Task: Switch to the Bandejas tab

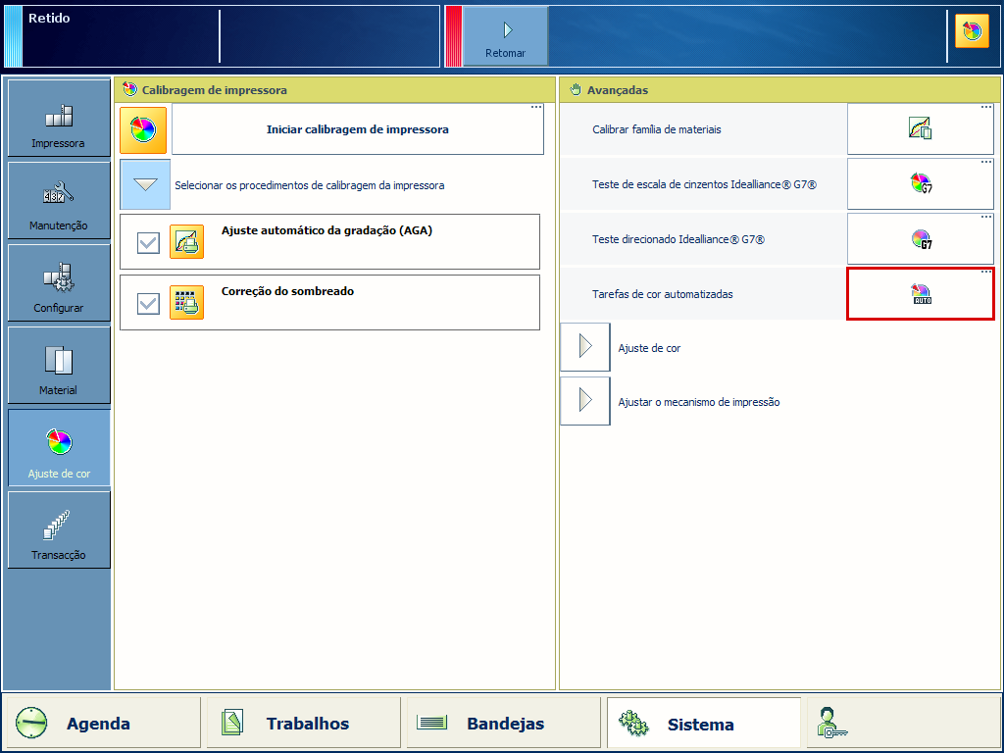Action: click(x=503, y=724)
